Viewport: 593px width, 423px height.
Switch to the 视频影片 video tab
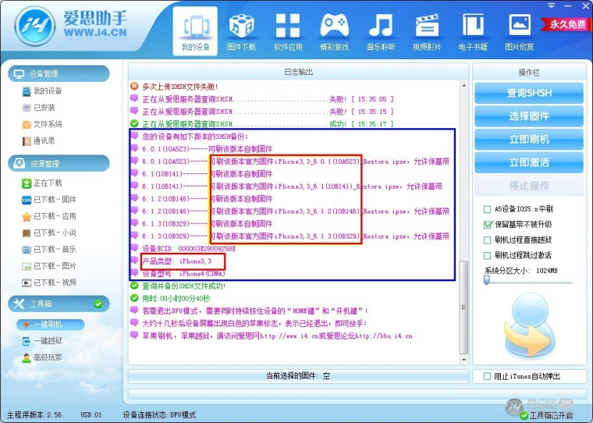(x=427, y=31)
